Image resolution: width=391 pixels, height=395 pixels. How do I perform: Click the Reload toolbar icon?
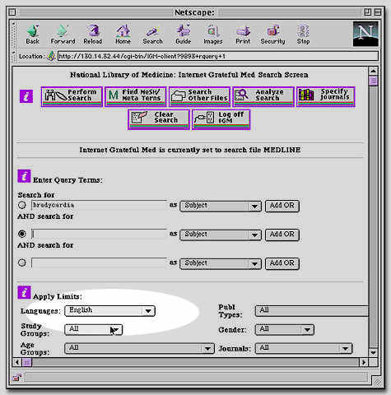[93, 35]
